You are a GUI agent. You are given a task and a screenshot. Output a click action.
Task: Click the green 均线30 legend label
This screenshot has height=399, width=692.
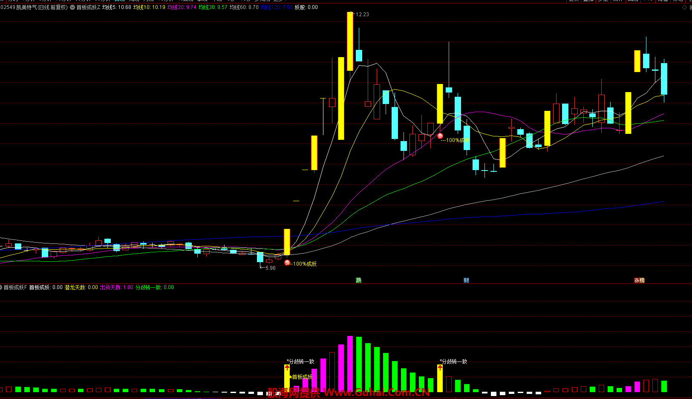[213, 7]
